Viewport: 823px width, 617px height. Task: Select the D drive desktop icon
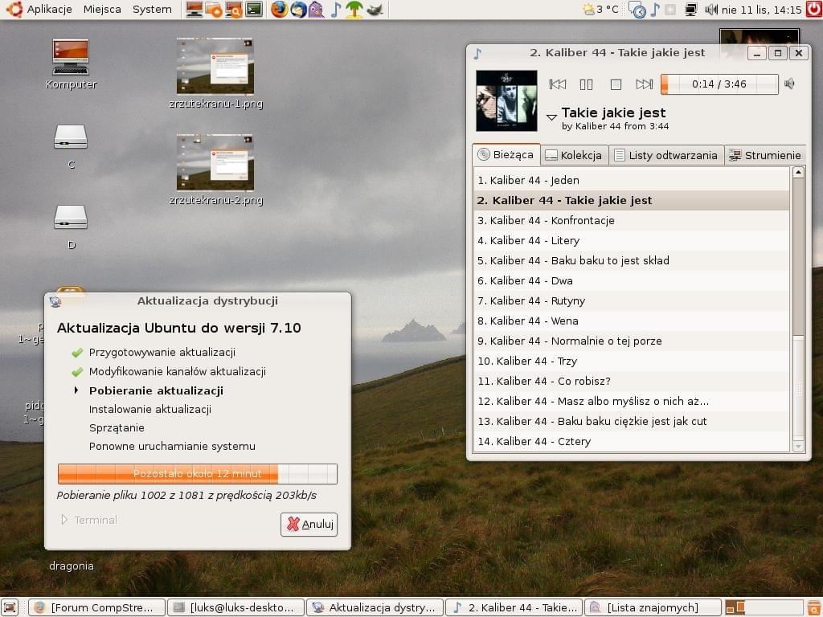(x=71, y=227)
